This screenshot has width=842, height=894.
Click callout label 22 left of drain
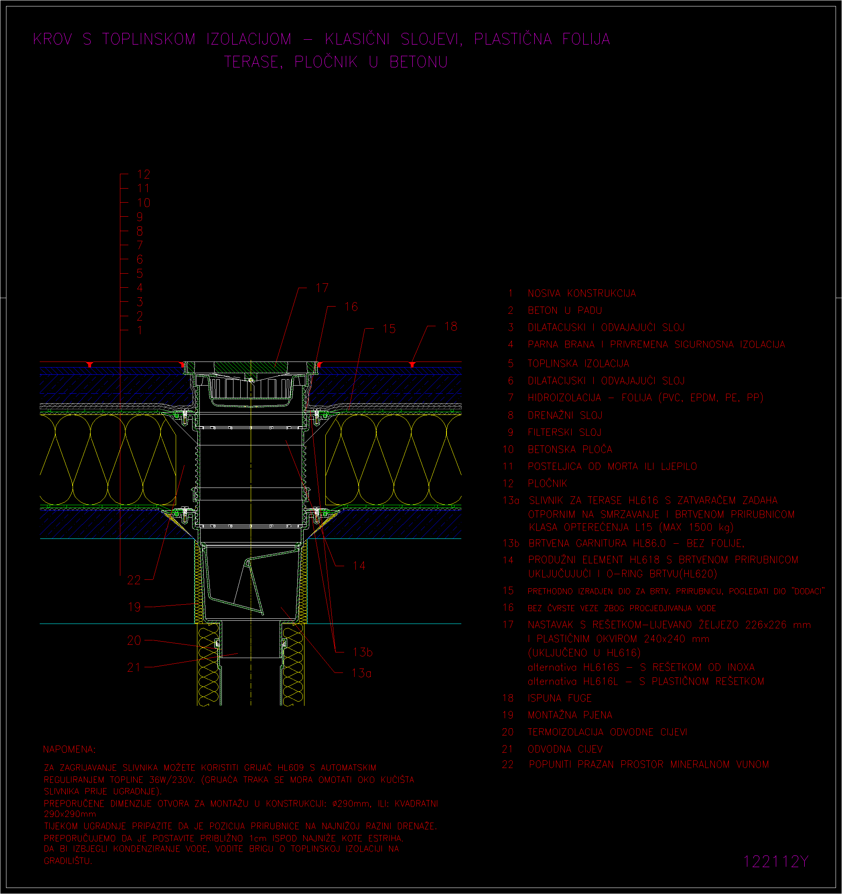134,580
